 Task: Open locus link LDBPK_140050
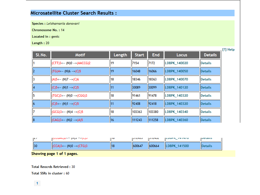pos(176,71)
